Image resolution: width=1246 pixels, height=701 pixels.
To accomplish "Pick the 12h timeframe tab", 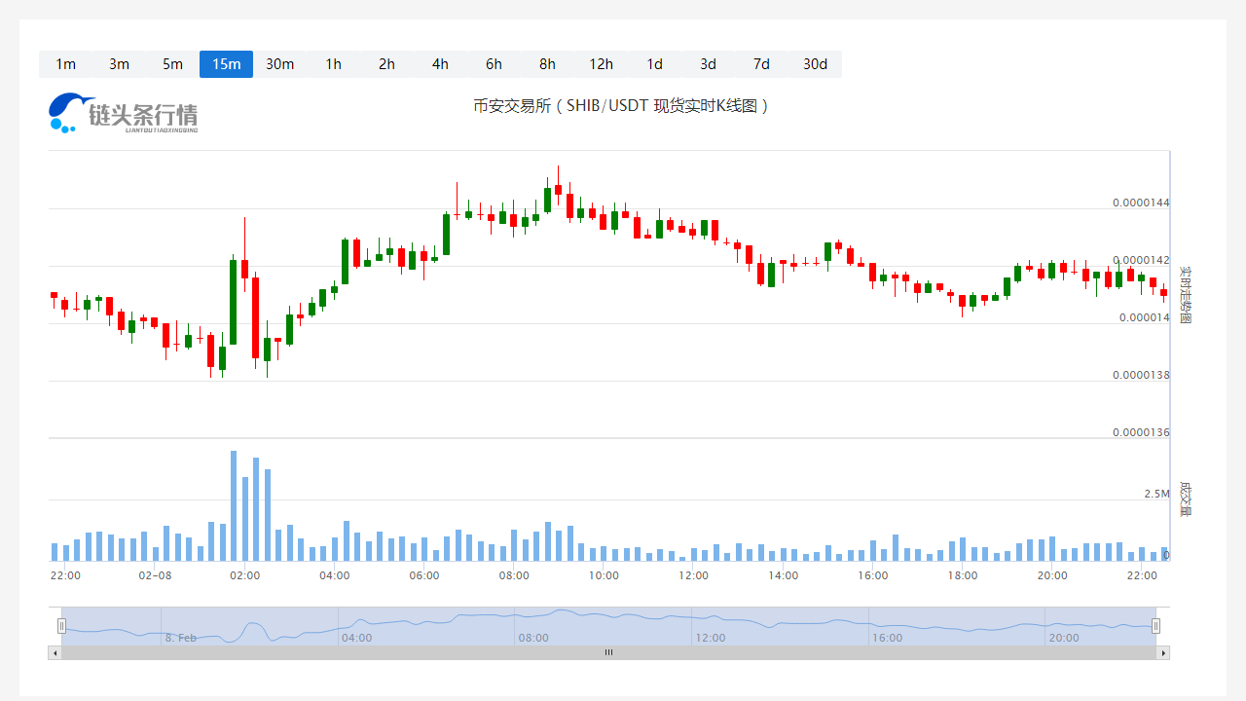I will [601, 64].
